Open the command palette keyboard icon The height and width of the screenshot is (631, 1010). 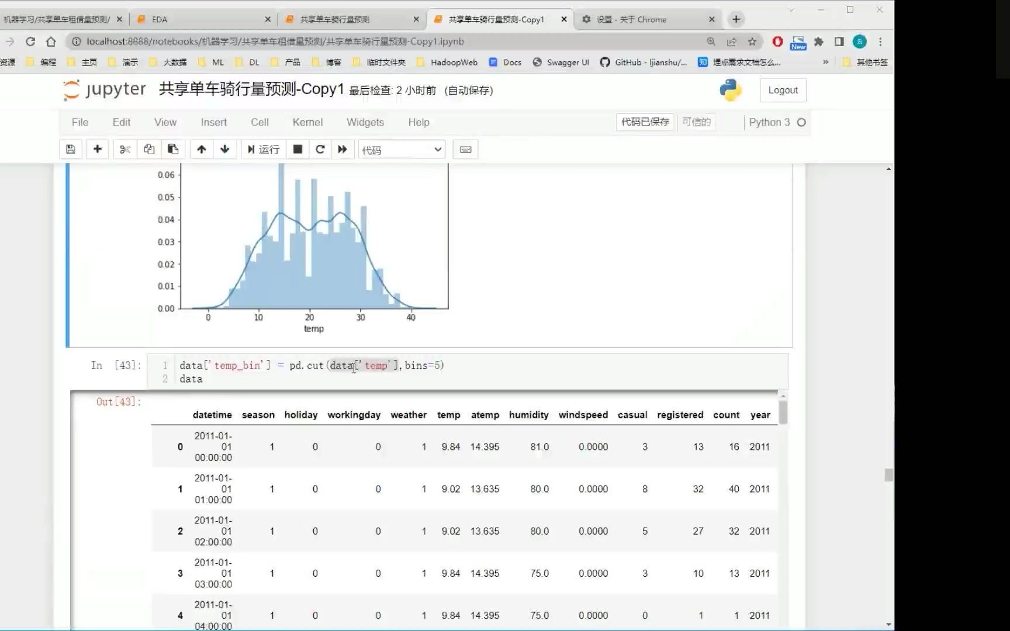pos(466,150)
